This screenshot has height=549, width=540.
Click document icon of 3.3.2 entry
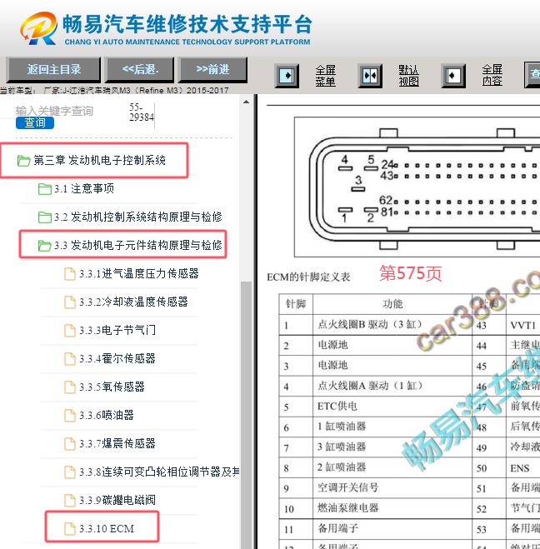pos(70,302)
